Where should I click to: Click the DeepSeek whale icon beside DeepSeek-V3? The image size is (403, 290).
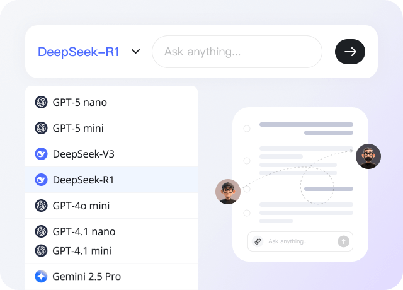[42, 154]
